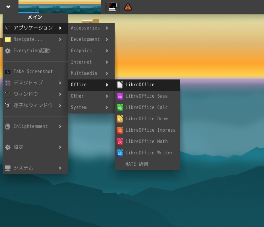Click the アプリケーション menu icon
Screen dimensions: 264x227
coord(8,28)
